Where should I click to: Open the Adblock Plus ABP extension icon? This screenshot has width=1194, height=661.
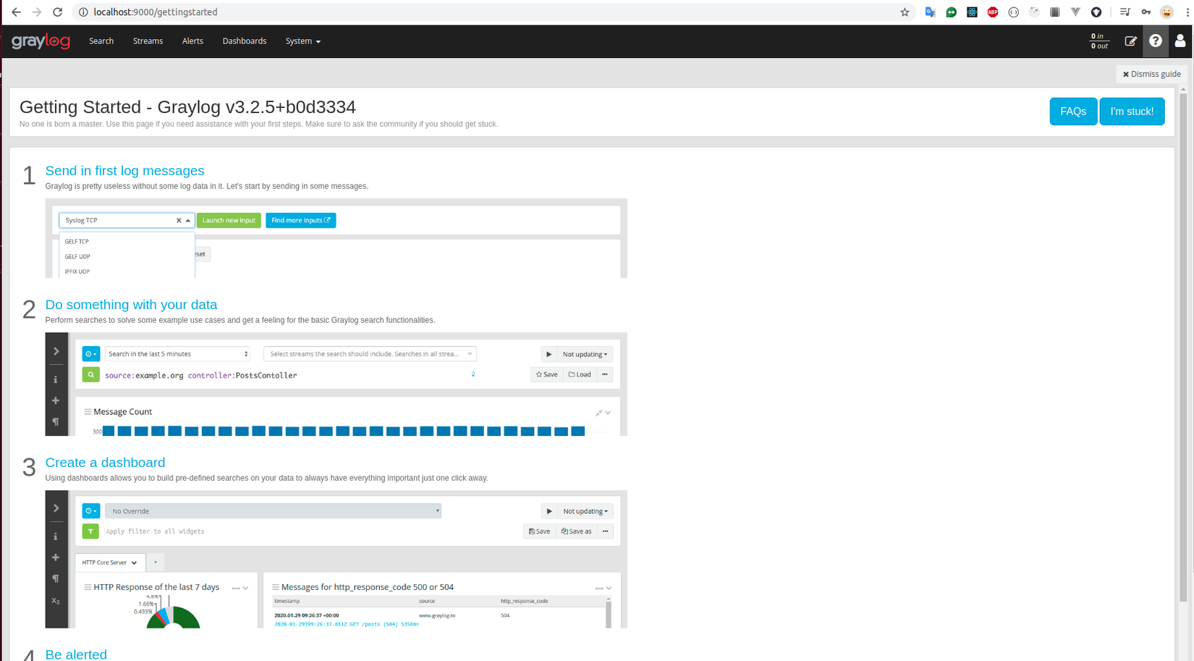click(993, 12)
